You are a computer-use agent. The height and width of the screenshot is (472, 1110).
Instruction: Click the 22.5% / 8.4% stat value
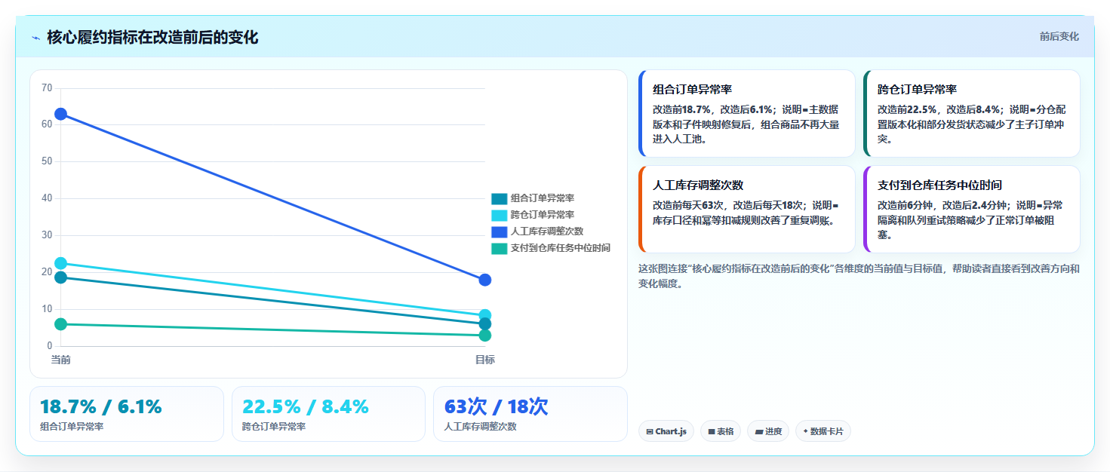pyautogui.click(x=306, y=406)
